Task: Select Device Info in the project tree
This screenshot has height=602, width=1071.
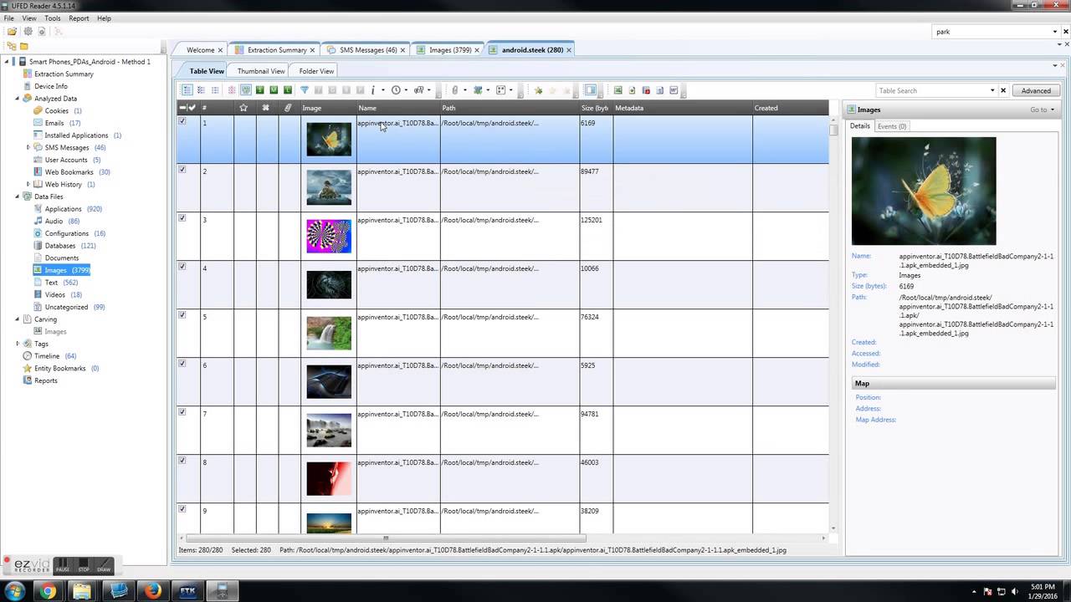Action: pos(51,86)
